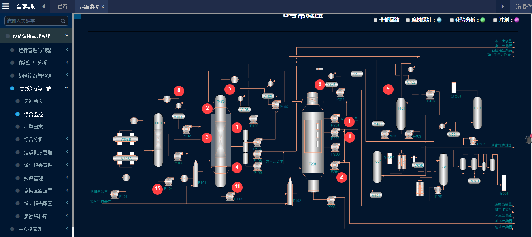Image resolution: width=532 pixels, height=237 pixels.
Task: Switch to the 首页 tab
Action: [x=62, y=7]
